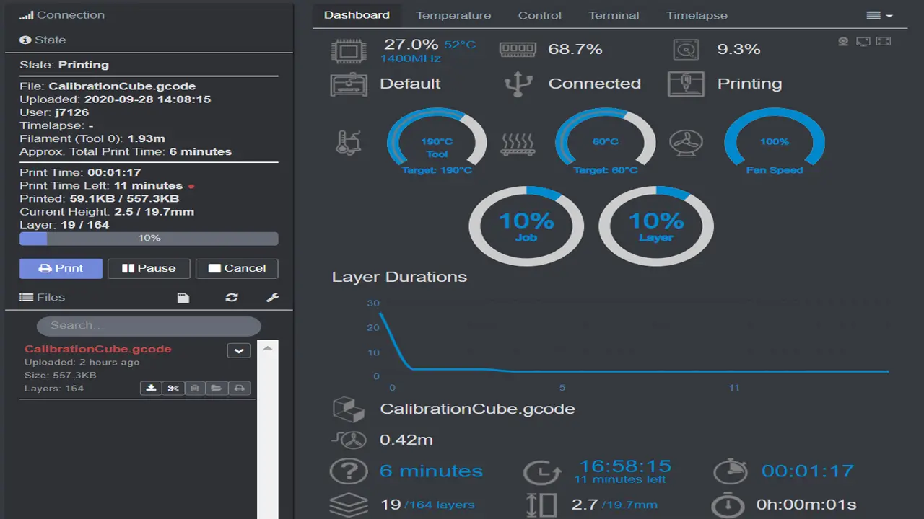This screenshot has width=924, height=519.
Task: Switch to the Temperature tab
Action: pos(453,15)
